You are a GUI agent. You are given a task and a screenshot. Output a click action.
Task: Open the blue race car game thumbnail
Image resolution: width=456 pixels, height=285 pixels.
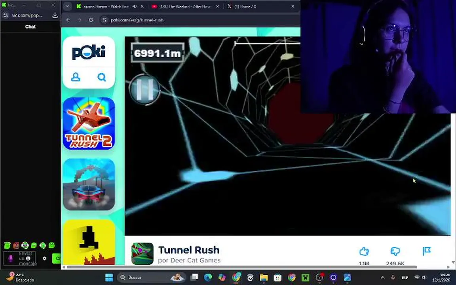pyautogui.click(x=89, y=184)
